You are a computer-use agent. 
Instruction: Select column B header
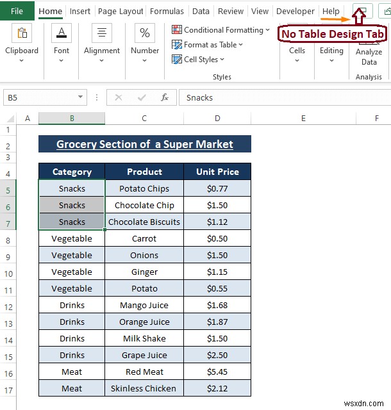click(x=72, y=119)
